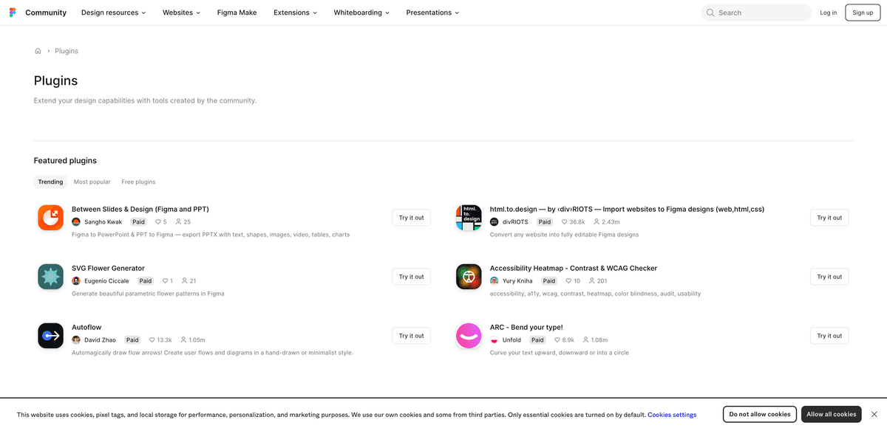Viewport: 887px width, 431px height.
Task: Click heart icon on Autoflow row
Action: [x=152, y=340]
